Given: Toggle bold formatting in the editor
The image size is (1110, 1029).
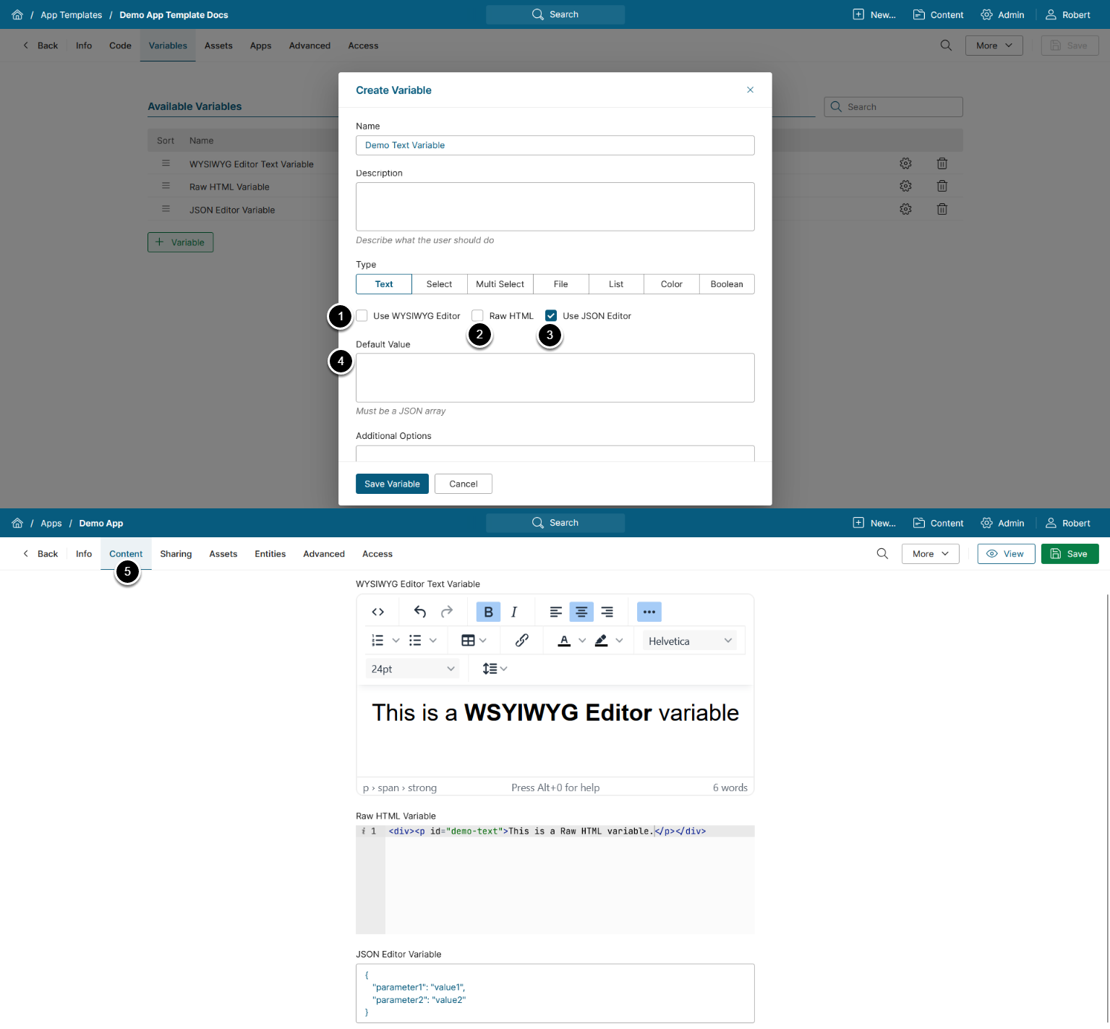Looking at the screenshot, I should (x=488, y=612).
